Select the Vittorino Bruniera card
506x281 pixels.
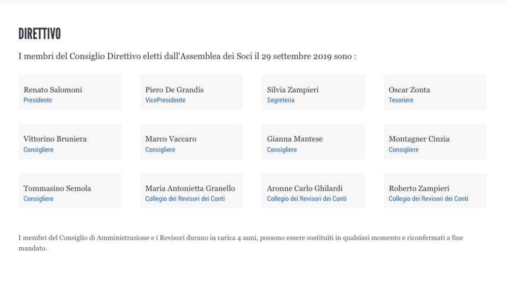coord(70,141)
